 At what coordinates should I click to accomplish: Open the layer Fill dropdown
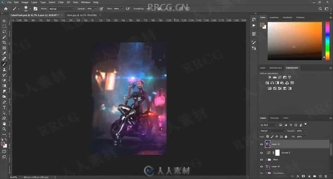pos(305,137)
